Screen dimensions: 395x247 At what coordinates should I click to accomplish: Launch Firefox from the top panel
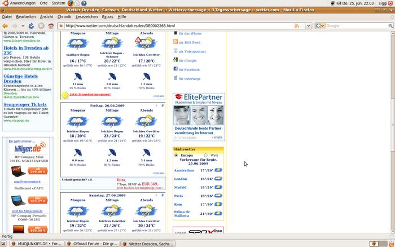point(71,3)
